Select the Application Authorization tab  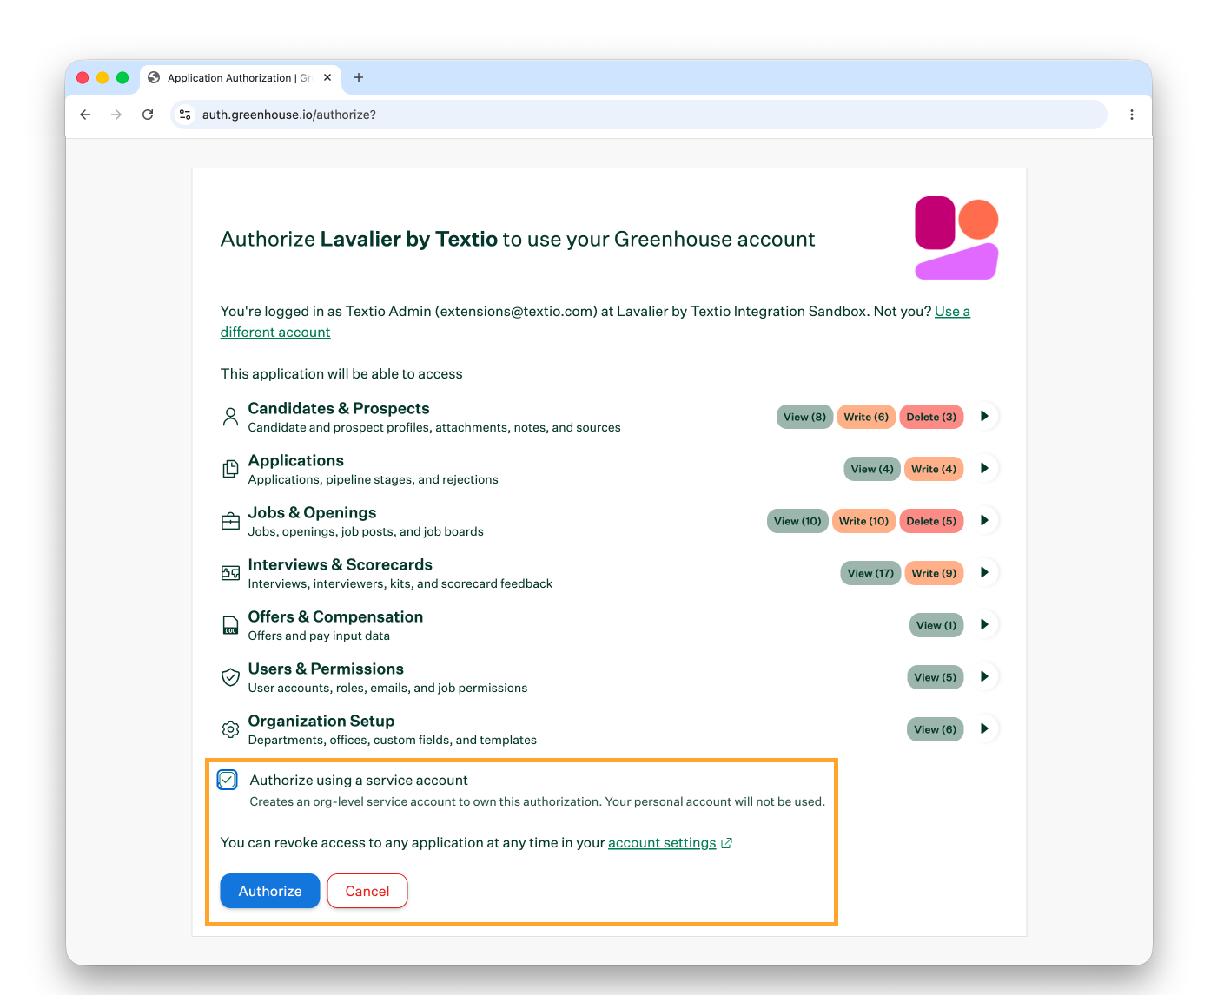[240, 77]
